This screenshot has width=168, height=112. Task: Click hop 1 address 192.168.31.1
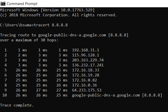pos(86,50)
